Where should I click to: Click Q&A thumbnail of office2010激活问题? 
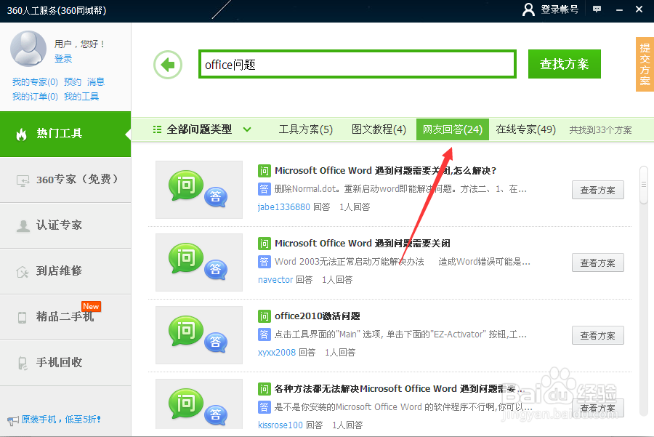click(199, 335)
